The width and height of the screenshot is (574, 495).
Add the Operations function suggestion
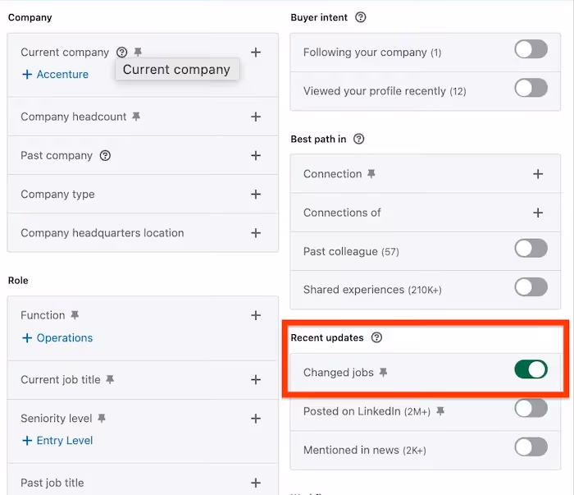(x=57, y=338)
